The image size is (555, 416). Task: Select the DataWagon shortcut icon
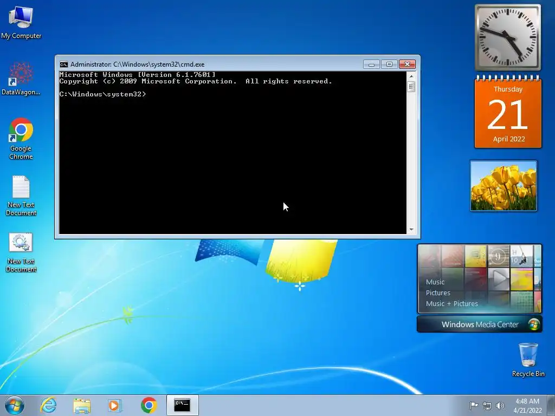coord(21,79)
